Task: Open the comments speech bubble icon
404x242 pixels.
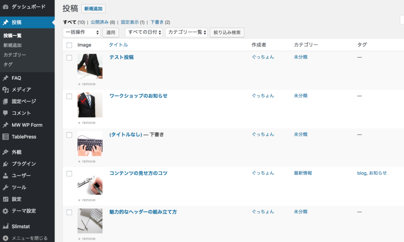Action: coord(6,113)
